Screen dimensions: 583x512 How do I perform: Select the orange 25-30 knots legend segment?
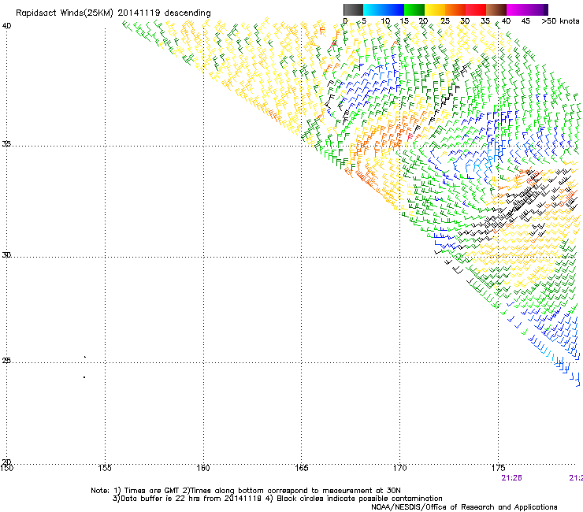pos(455,9)
